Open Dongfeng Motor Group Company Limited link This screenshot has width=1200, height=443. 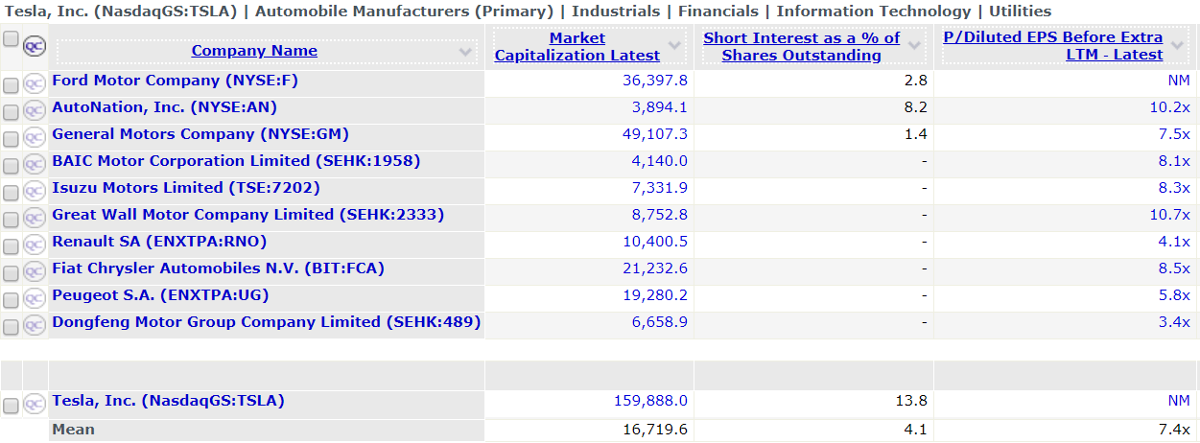click(266, 322)
